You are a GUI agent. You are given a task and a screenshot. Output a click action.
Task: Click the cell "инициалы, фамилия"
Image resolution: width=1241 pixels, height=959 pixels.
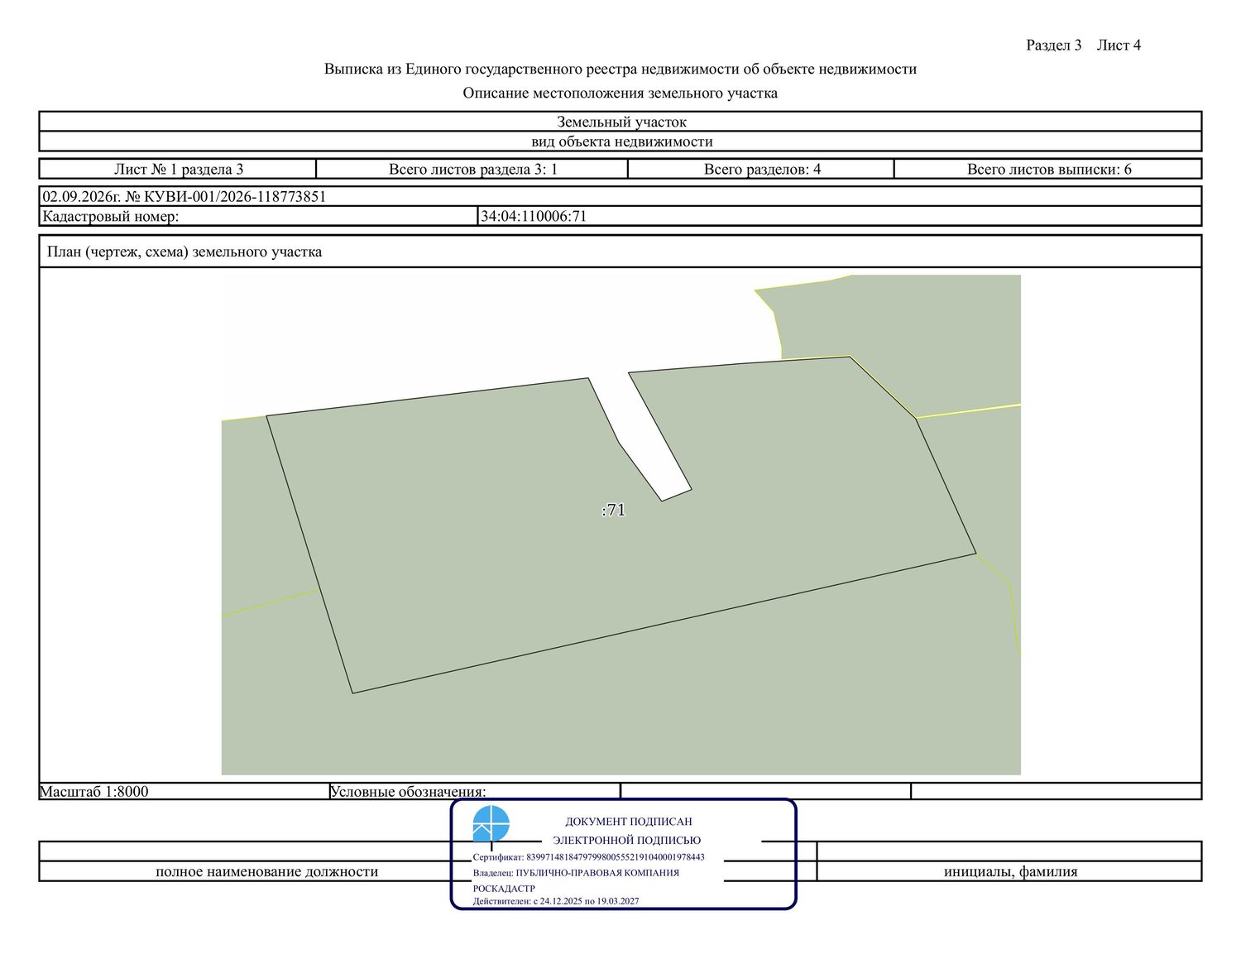pos(1010,871)
